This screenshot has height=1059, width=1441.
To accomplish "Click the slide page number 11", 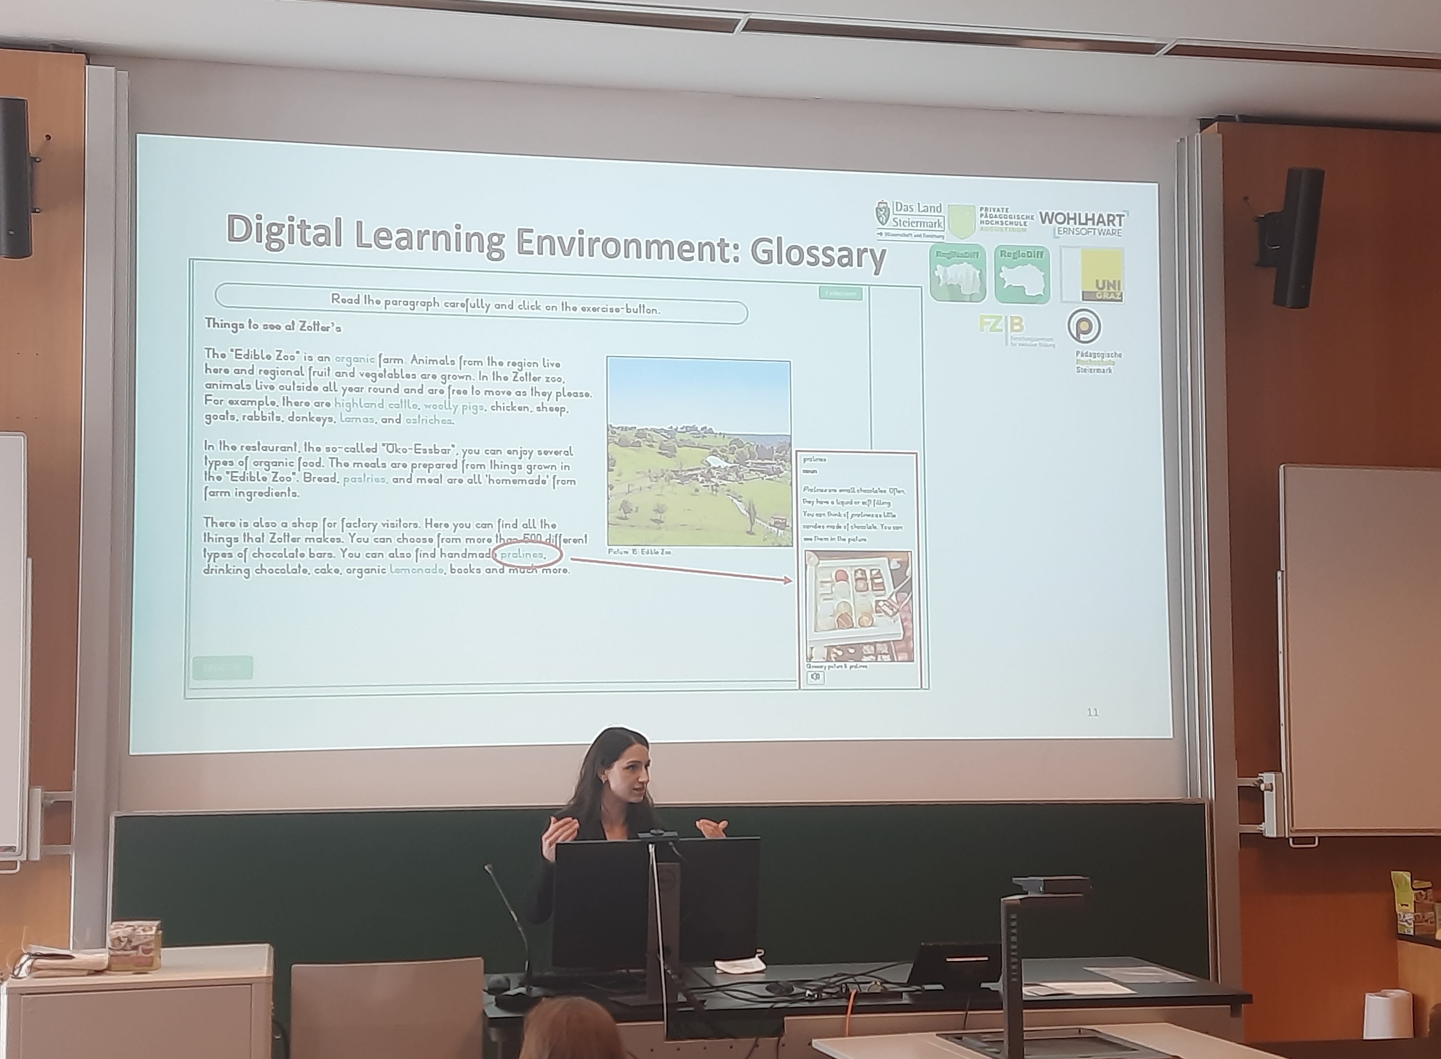I will tap(1093, 712).
